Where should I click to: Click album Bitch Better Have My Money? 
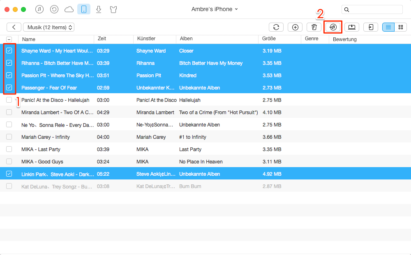click(211, 63)
